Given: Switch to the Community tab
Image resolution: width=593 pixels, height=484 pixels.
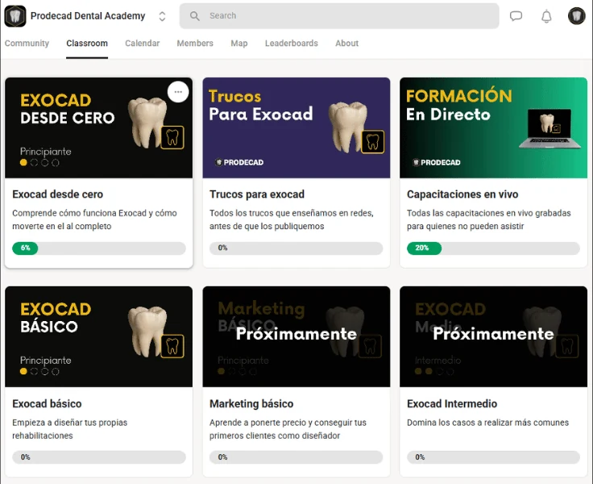Looking at the screenshot, I should pos(27,44).
